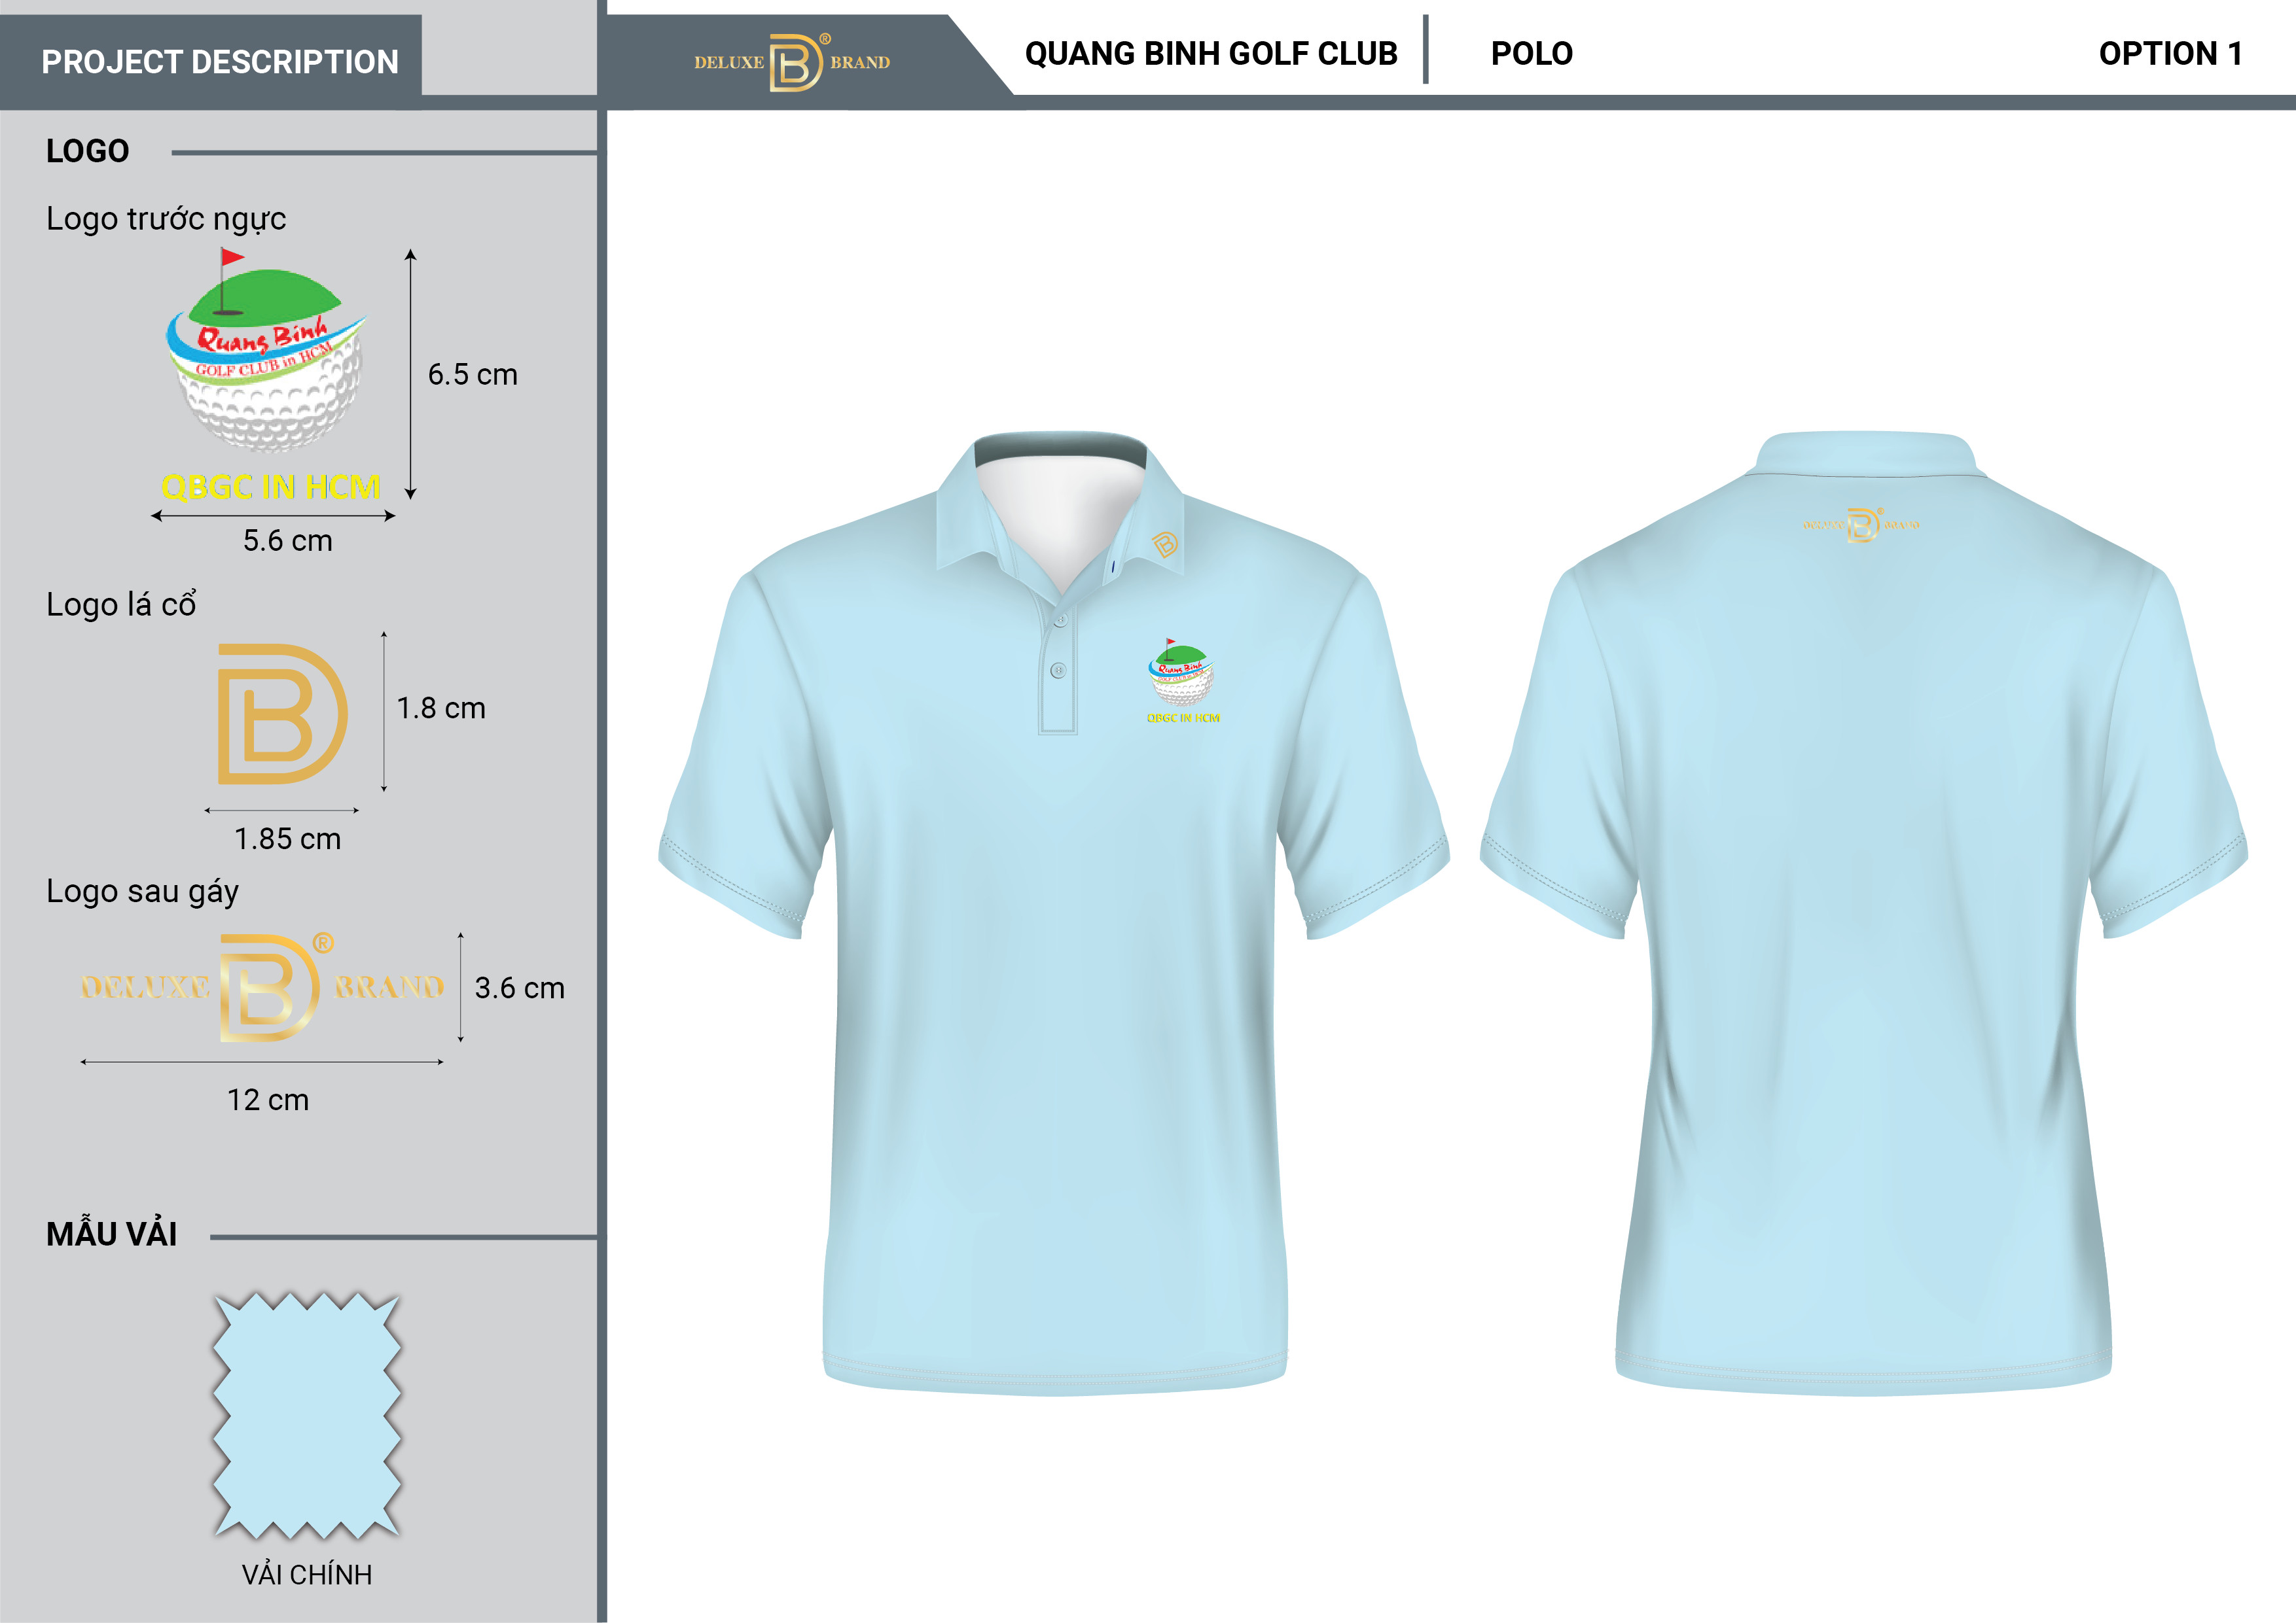Image resolution: width=2296 pixels, height=1623 pixels.
Task: Click the light blue fabric swatch
Action: click(307, 1415)
